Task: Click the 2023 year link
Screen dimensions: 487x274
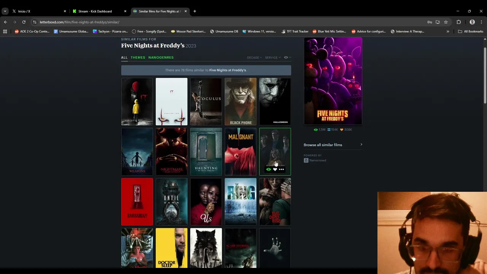Action: click(191, 46)
